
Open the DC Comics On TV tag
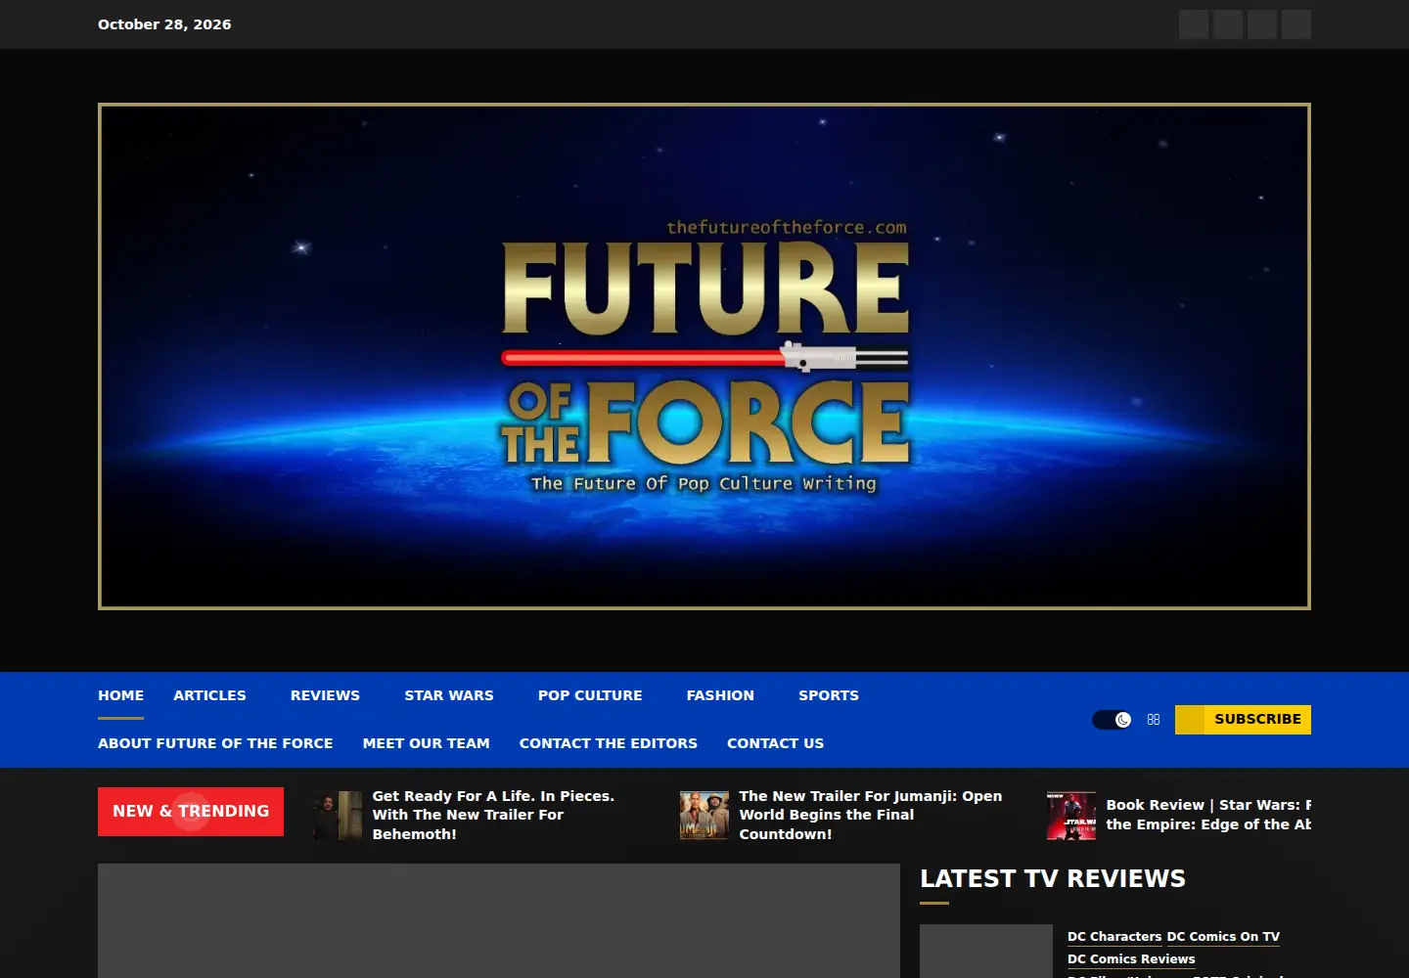pyautogui.click(x=1223, y=937)
